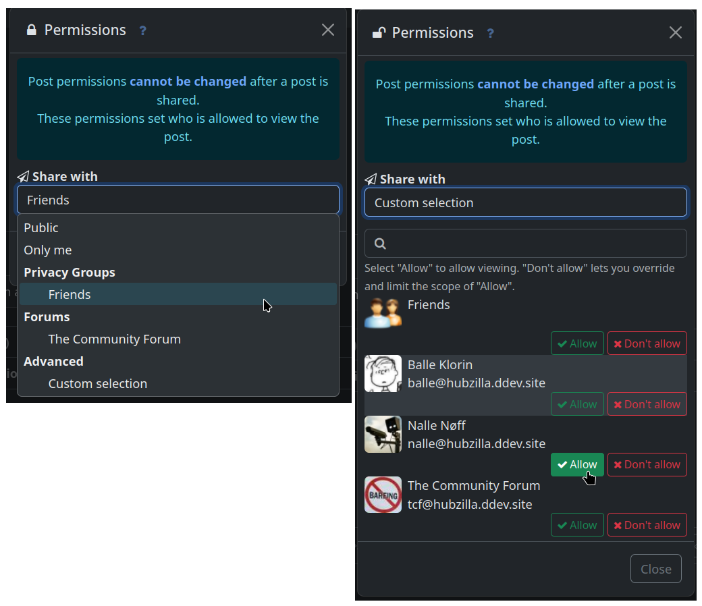Click inside the contact search field
702x606 pixels.
(526, 243)
